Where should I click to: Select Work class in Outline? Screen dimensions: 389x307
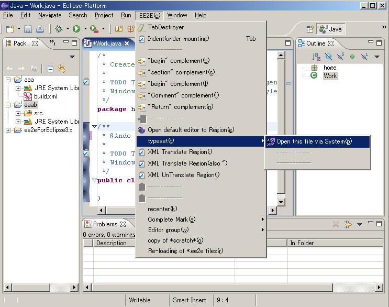(x=330, y=76)
